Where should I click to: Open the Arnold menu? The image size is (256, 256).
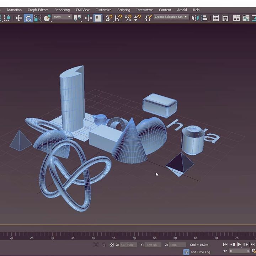[182, 10]
